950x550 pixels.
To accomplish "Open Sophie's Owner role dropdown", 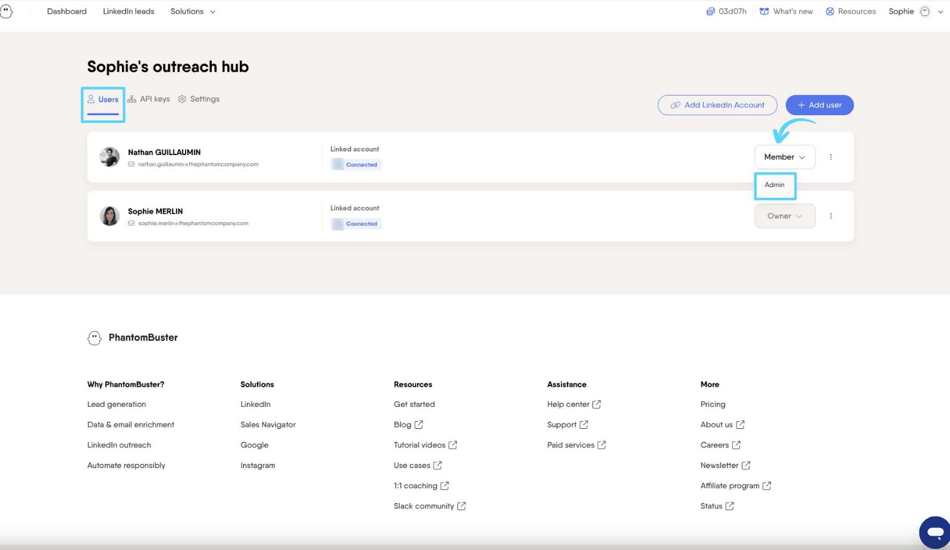I will pyautogui.click(x=785, y=216).
